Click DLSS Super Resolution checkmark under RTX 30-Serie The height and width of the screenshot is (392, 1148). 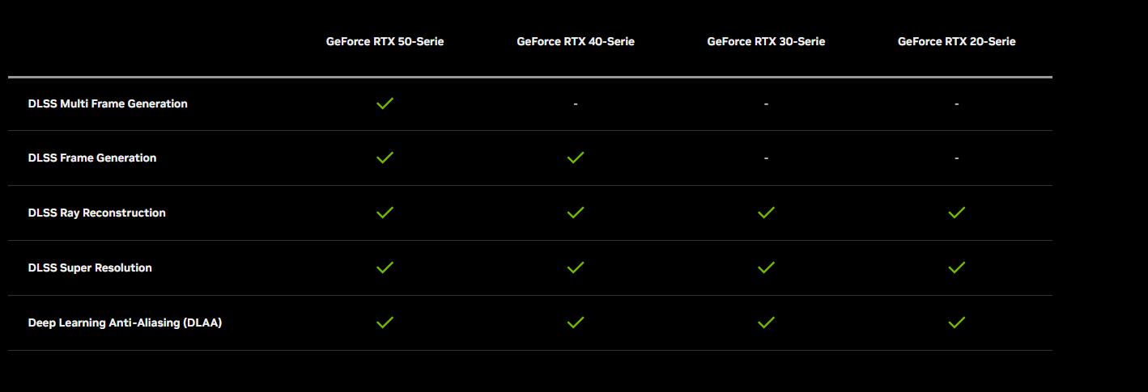[766, 268]
